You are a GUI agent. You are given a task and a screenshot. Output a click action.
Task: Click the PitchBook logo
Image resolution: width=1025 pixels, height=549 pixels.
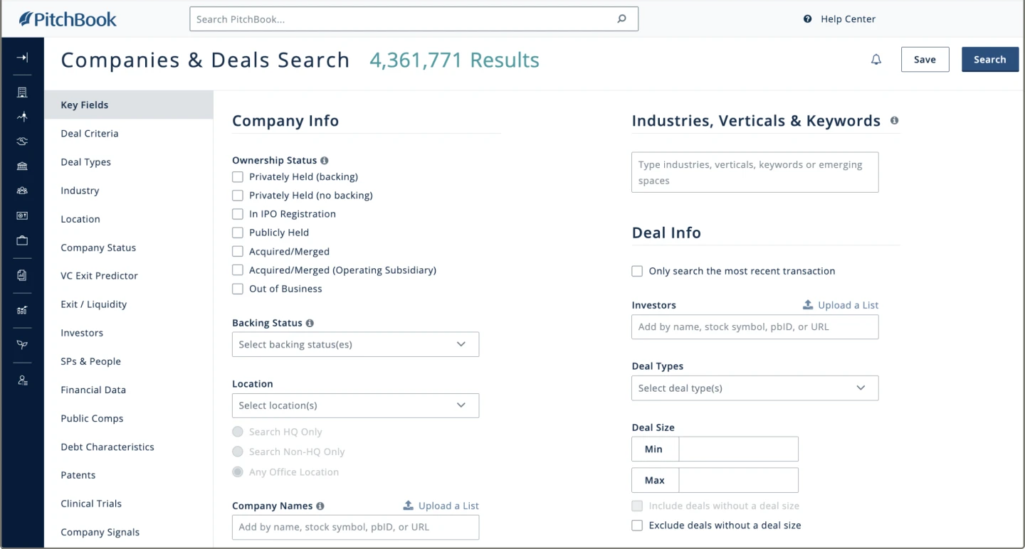pyautogui.click(x=68, y=19)
